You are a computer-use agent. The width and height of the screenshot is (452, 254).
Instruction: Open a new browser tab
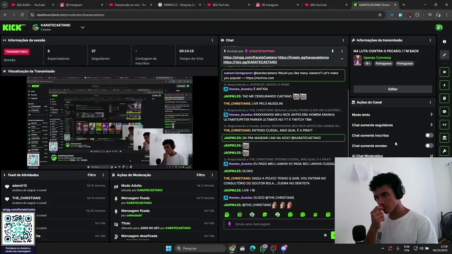404,5
